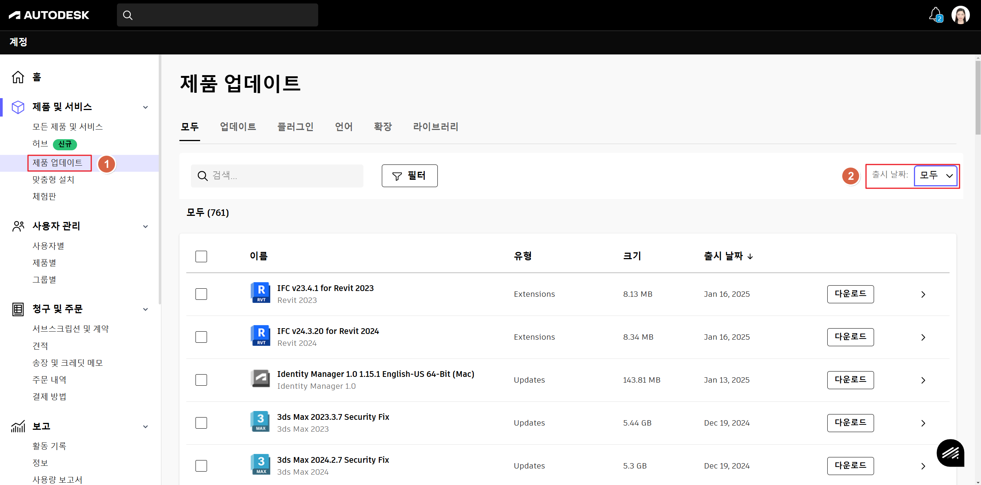981x485 pixels.
Task: Click the sort arrow beside 출시 날짜 header
Action: (x=750, y=256)
